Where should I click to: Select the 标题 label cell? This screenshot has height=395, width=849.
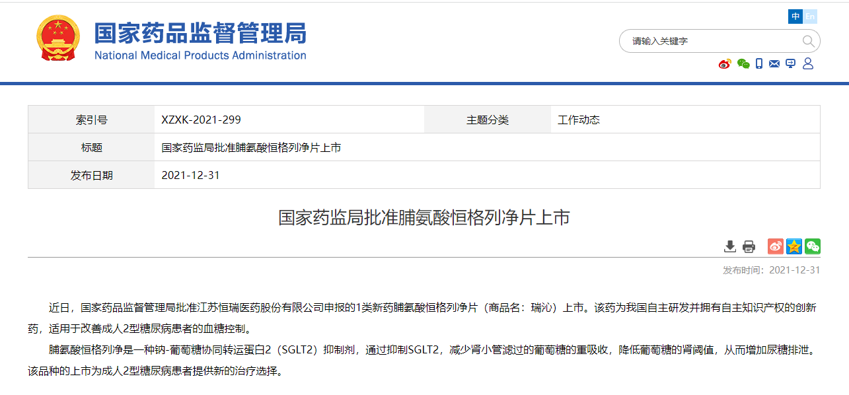(91, 147)
